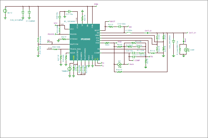The height and width of the screenshot is (138, 208).
Task: Select resistor R10 0 below output rail
Action: 157,37
